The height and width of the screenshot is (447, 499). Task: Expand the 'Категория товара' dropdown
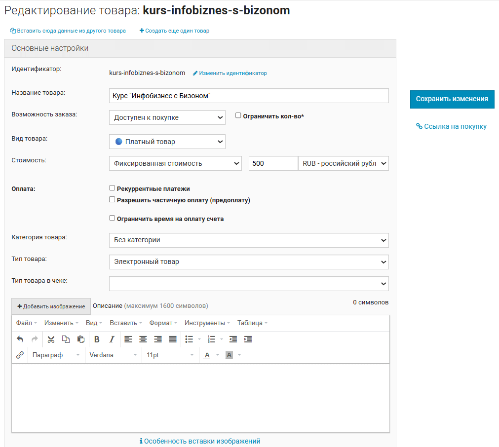tap(249, 240)
